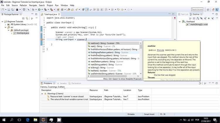Toggle Link with Editor in Package Explorer

27,18
